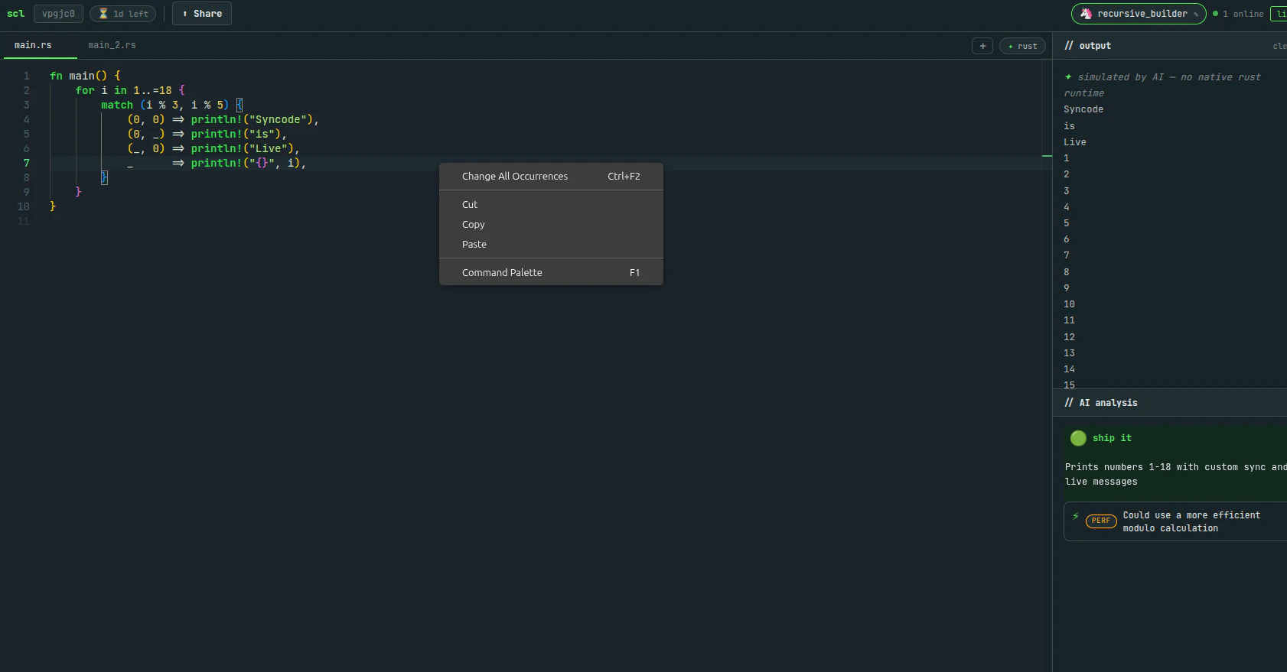Viewport: 1287px width, 672px height.
Task: Switch to the main_2.rs tab
Action: click(x=112, y=45)
